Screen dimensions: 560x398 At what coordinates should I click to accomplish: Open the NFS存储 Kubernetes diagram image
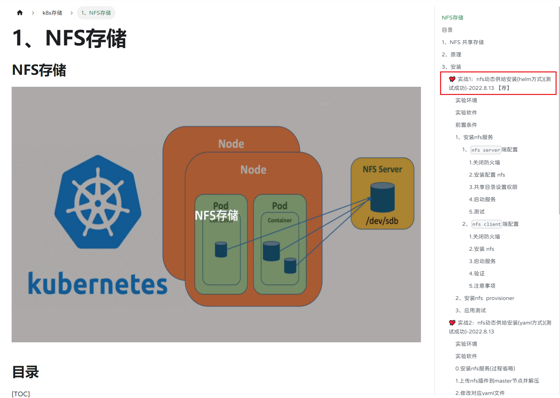click(x=216, y=215)
